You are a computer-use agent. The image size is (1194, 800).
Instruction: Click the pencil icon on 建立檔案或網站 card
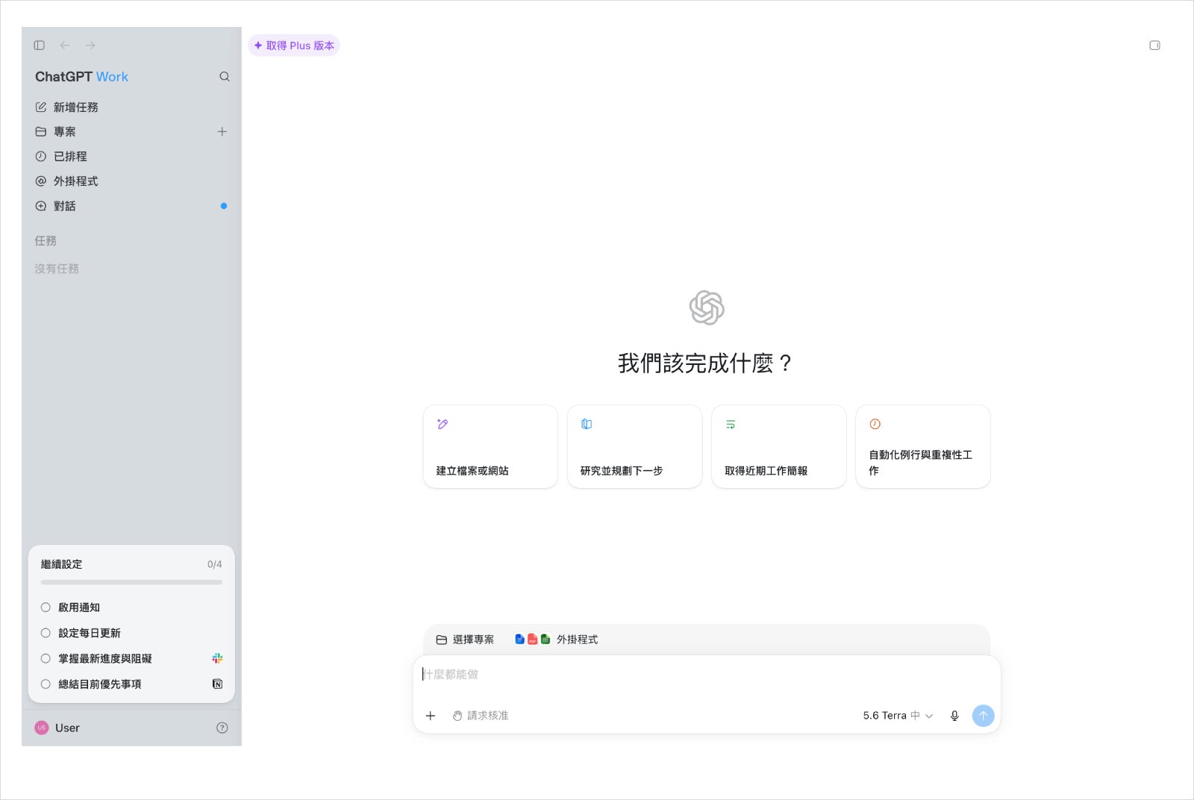tap(443, 424)
